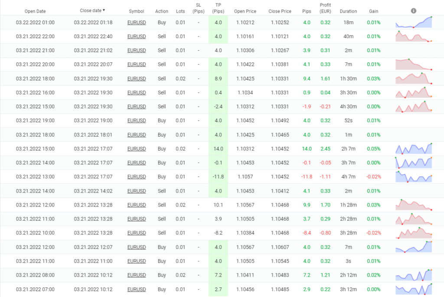
Task: Open sparkline chart for 03.21.2022 20:00 trade
Action: point(414,64)
